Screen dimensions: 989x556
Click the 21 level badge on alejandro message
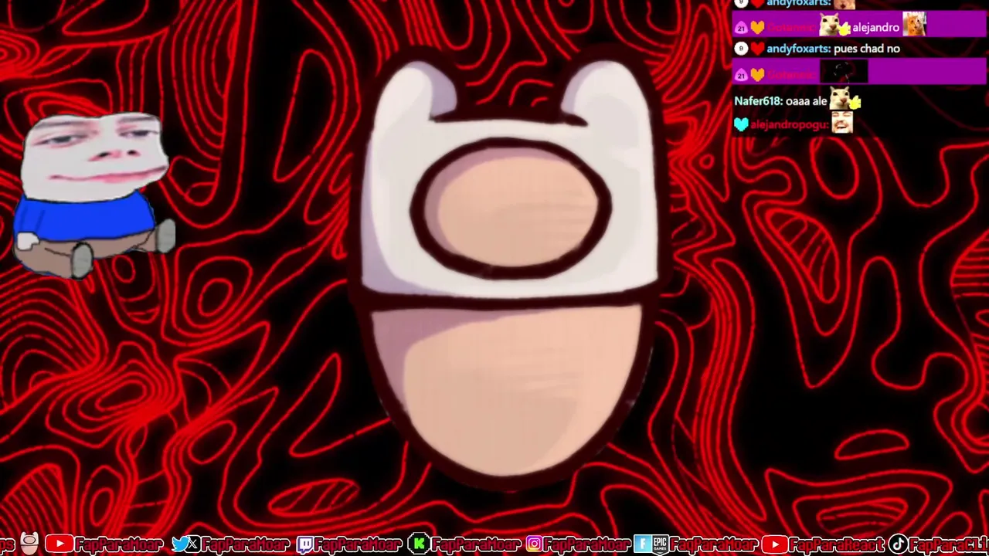741,28
